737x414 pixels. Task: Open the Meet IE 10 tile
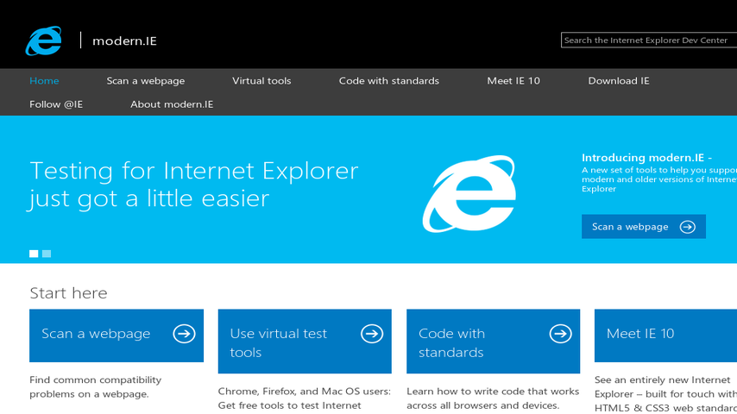pos(665,336)
